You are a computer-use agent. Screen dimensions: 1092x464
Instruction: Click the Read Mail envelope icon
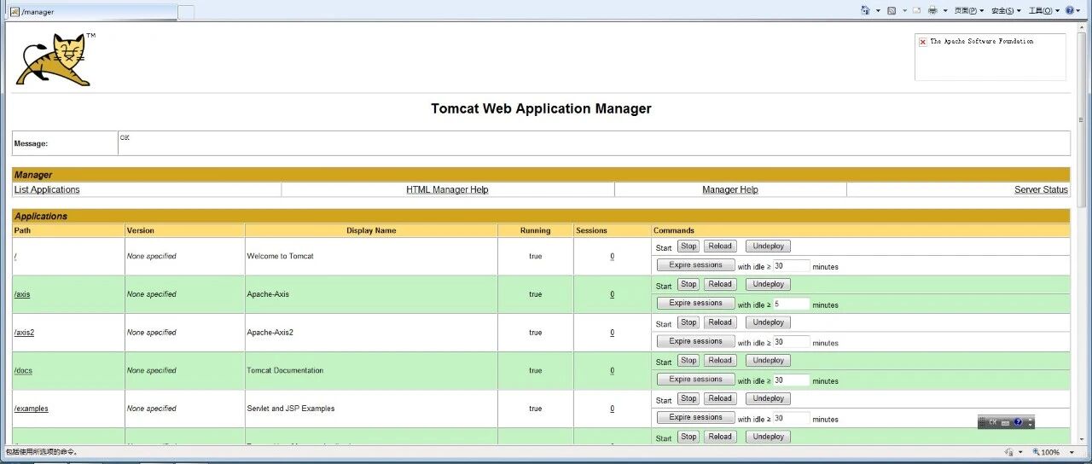(917, 10)
